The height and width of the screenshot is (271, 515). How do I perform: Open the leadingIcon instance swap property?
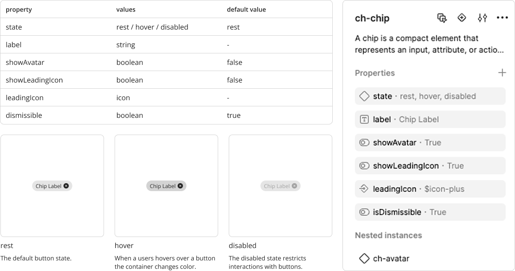tap(430, 189)
